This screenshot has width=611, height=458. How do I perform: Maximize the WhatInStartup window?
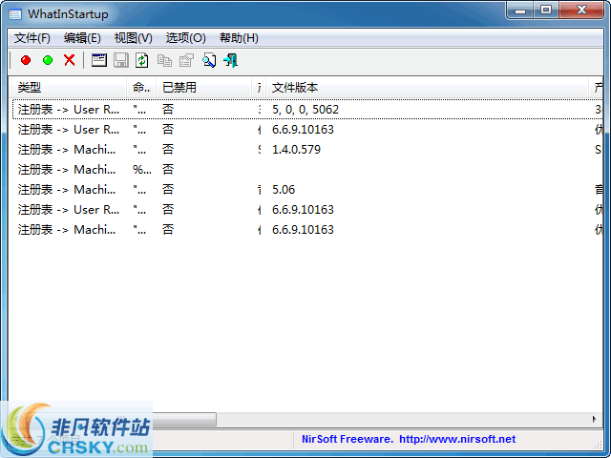(x=546, y=10)
